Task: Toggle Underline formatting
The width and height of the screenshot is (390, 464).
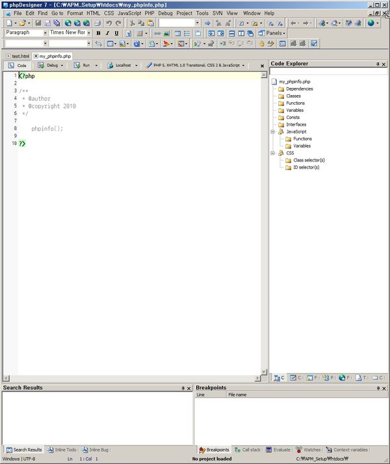Action: pyautogui.click(x=116, y=33)
